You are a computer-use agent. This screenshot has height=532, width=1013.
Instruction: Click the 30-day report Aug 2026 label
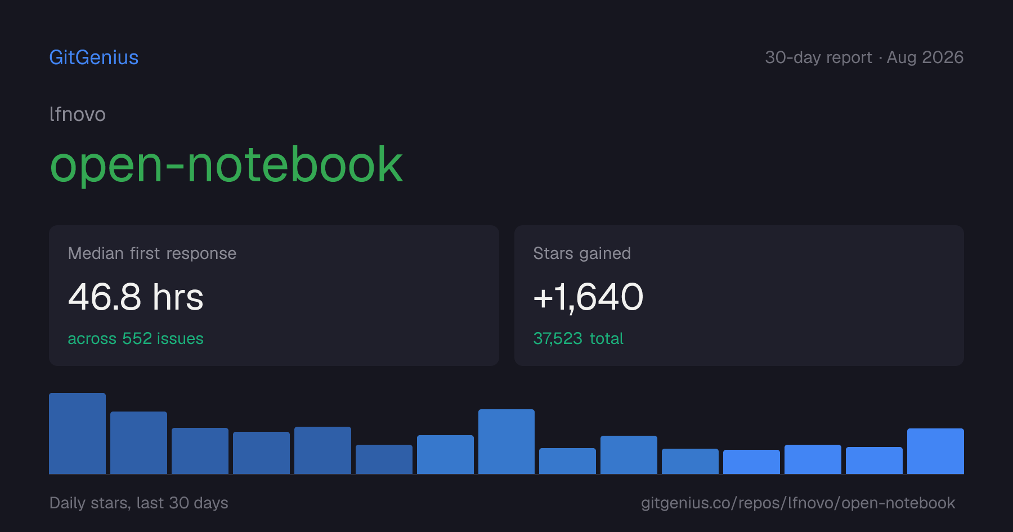click(x=864, y=57)
